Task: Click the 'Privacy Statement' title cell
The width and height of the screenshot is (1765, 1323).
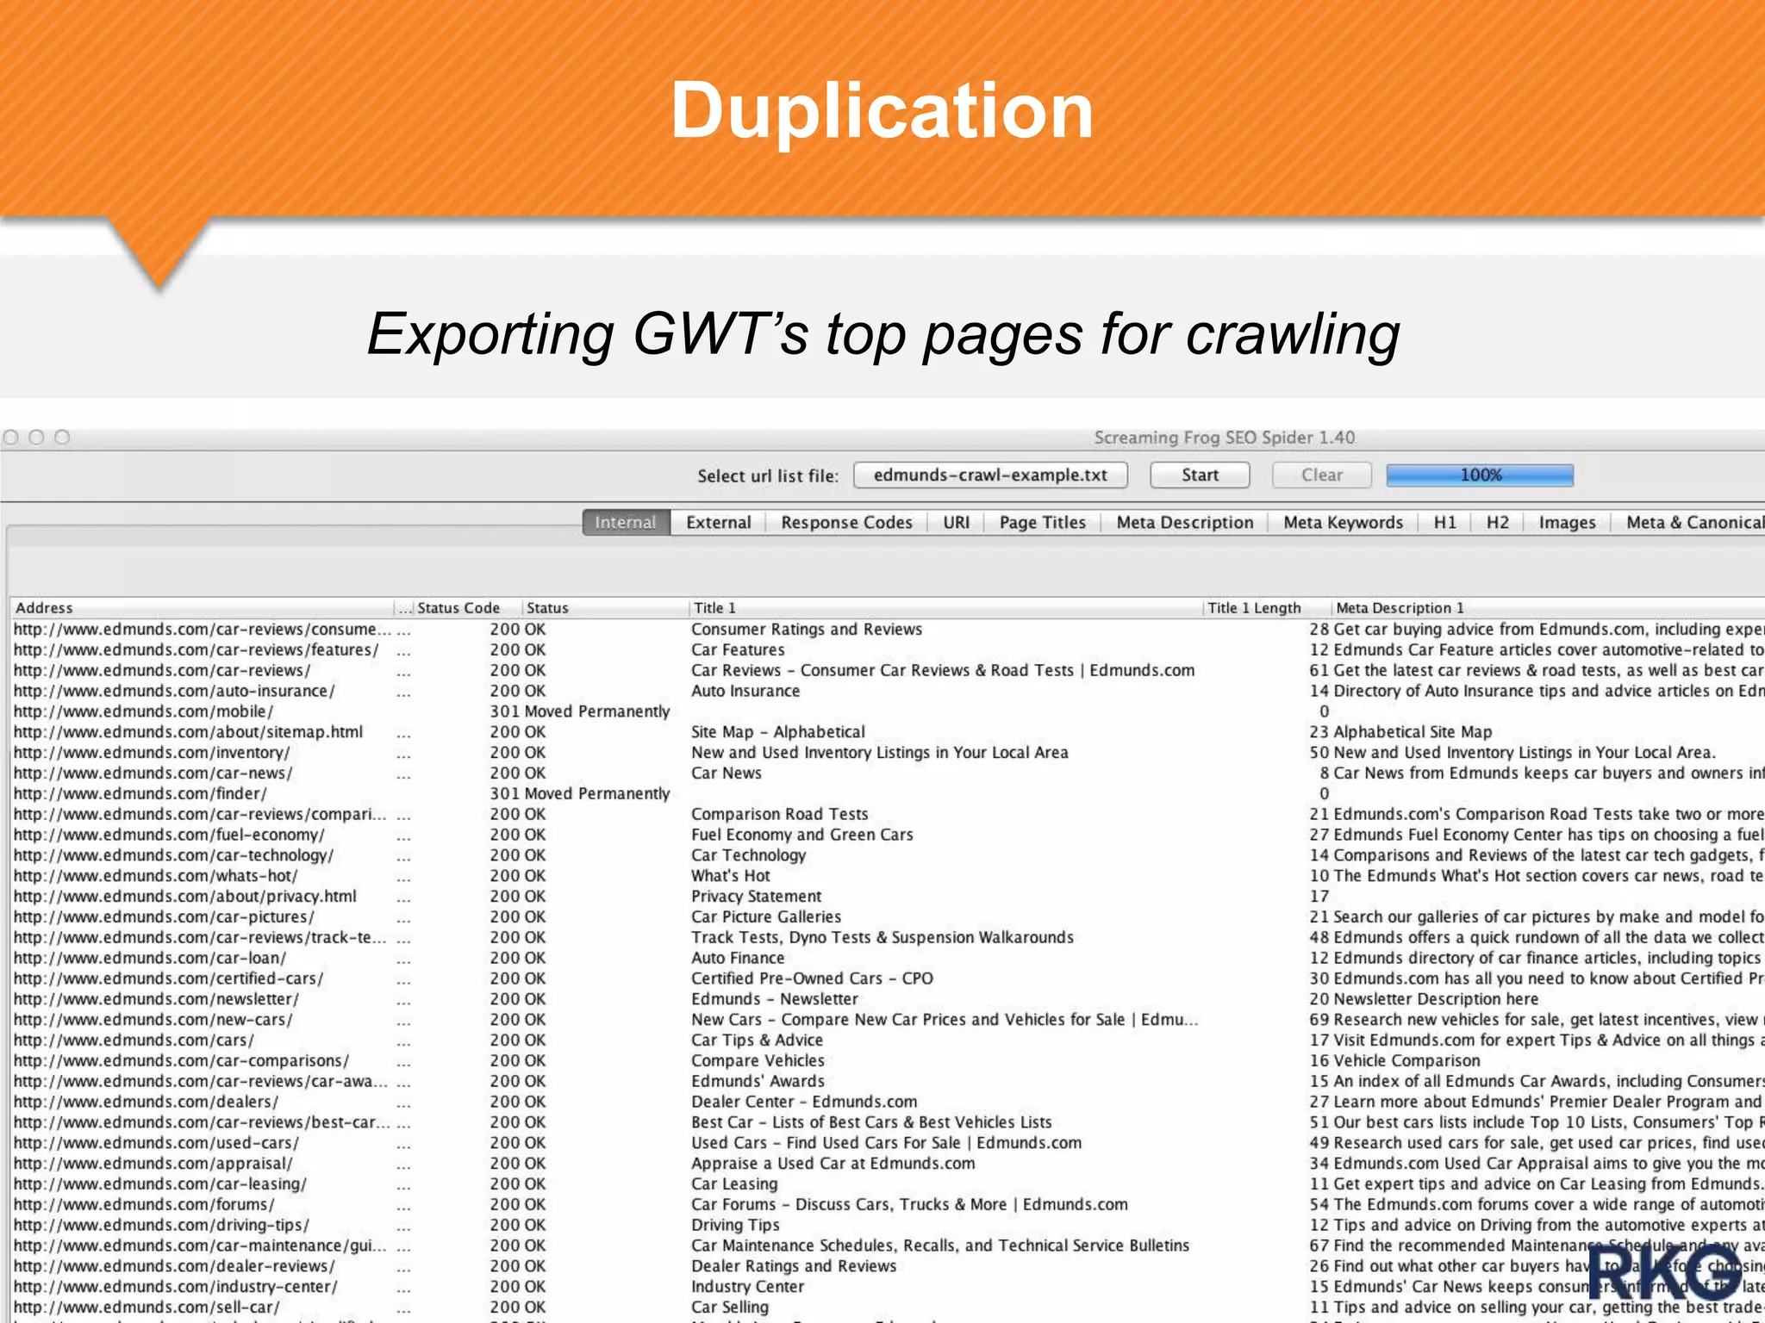Action: 757,897
